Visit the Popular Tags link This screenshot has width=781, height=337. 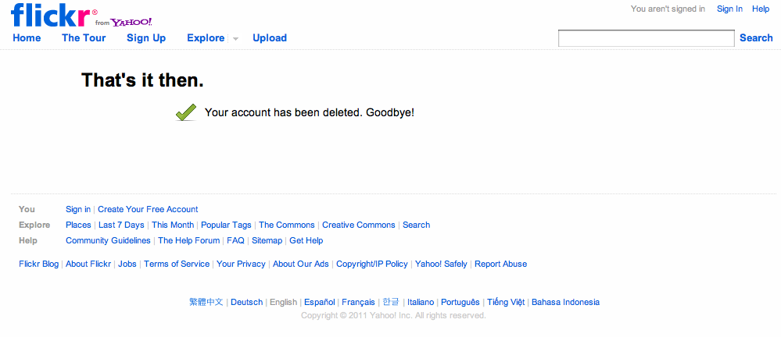coord(226,225)
